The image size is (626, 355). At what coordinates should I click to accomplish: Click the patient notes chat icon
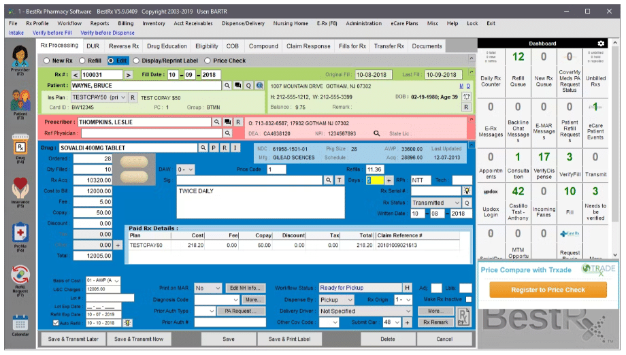point(238,86)
